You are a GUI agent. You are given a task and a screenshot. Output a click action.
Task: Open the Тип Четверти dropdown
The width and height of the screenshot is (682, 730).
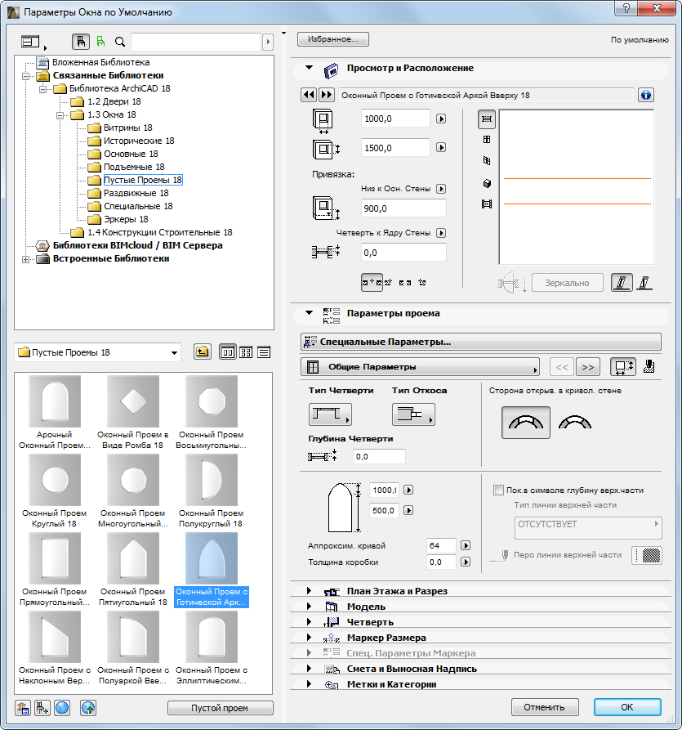coord(330,414)
